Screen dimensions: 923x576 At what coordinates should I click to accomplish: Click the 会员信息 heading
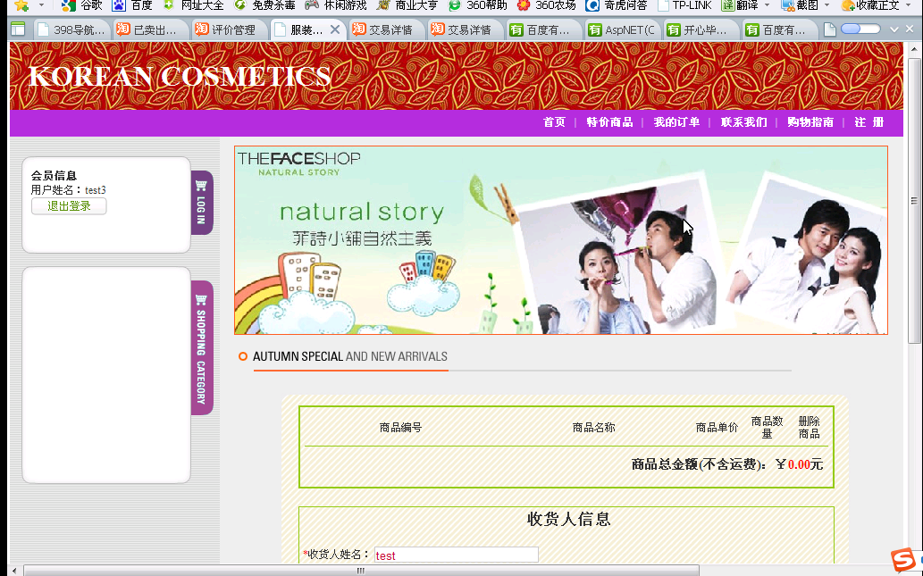pyautogui.click(x=54, y=175)
